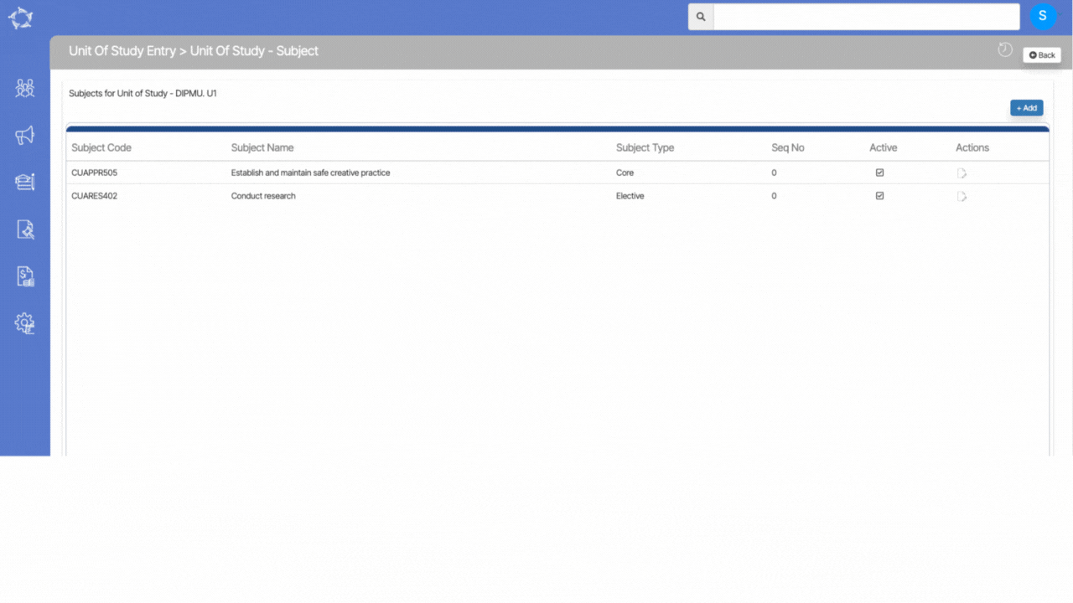Select the CUARES402 subject code cell

95,196
